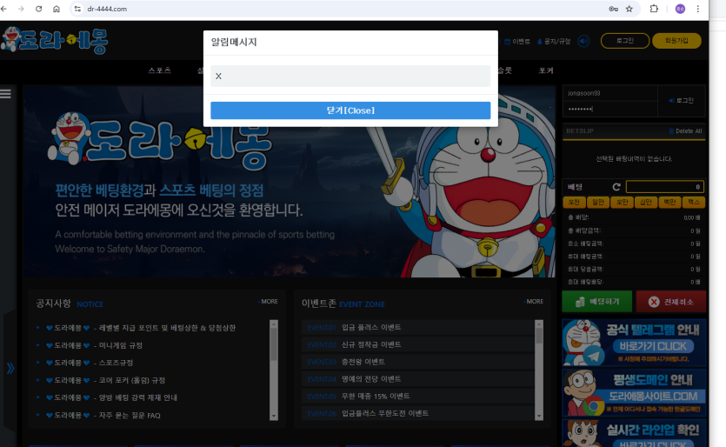The width and height of the screenshot is (726, 447).
Task: Select the 슬롯 navigation menu
Action: coord(505,70)
